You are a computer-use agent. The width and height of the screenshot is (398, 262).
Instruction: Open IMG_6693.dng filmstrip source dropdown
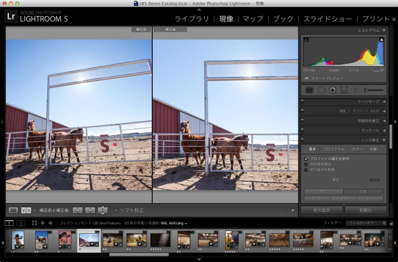(x=186, y=223)
